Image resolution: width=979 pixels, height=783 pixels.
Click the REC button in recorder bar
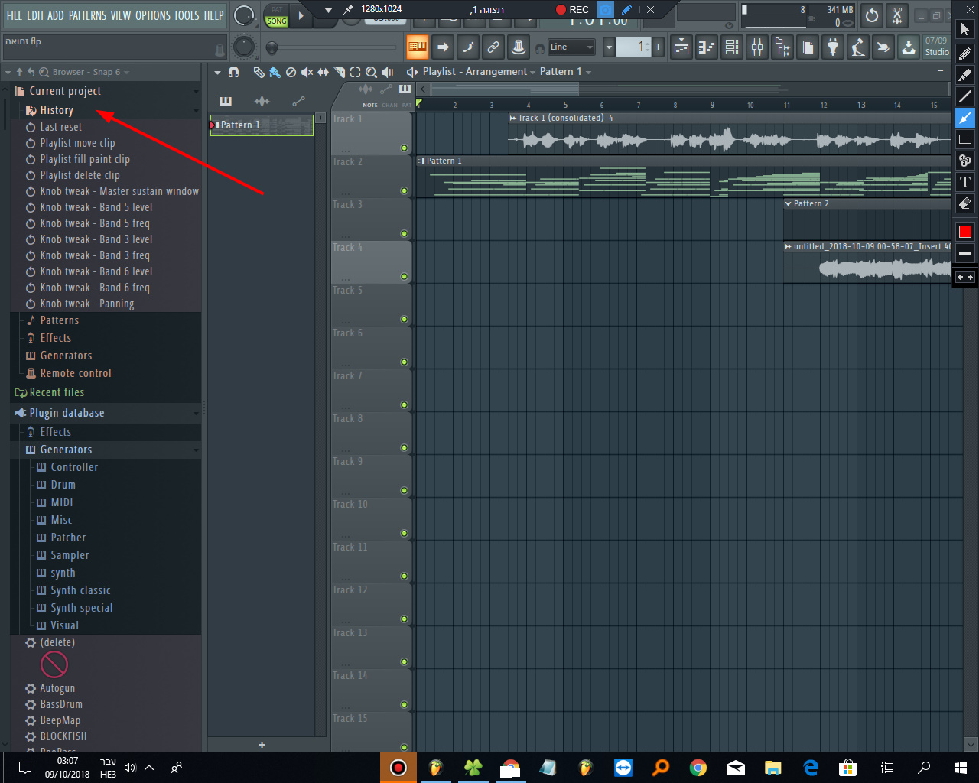(x=572, y=9)
